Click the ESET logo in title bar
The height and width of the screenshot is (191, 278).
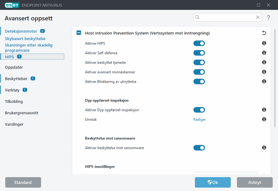pyautogui.click(x=12, y=5)
